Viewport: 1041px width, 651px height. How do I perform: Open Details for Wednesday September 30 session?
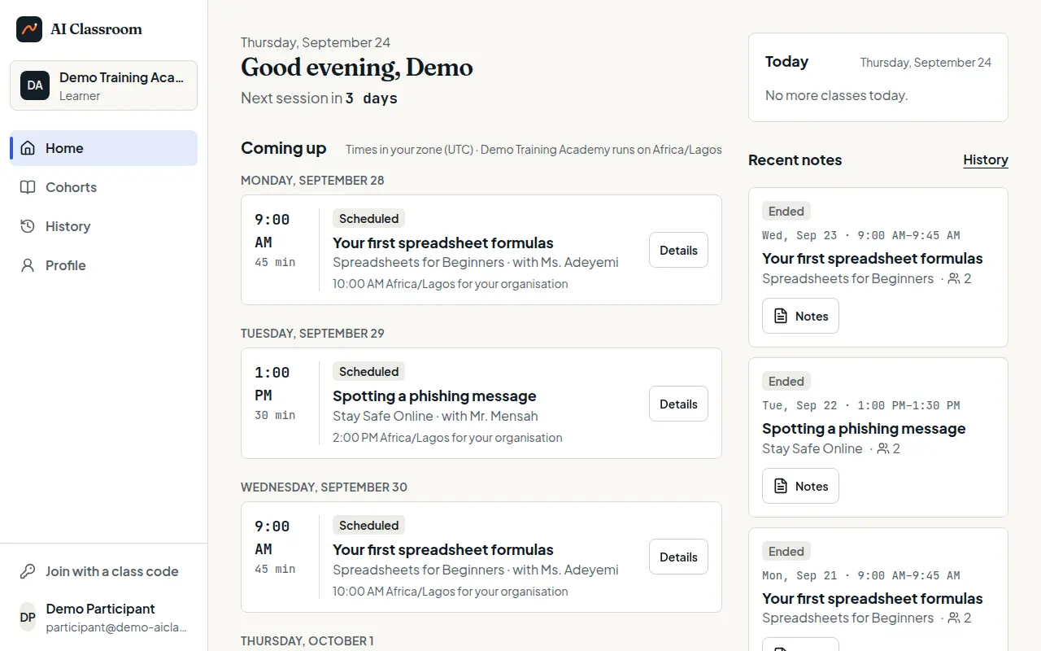pos(678,557)
